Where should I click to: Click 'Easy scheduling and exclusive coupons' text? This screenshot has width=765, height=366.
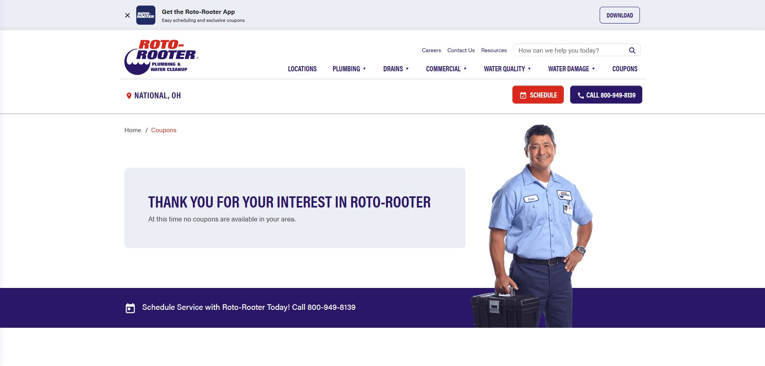pyautogui.click(x=203, y=20)
